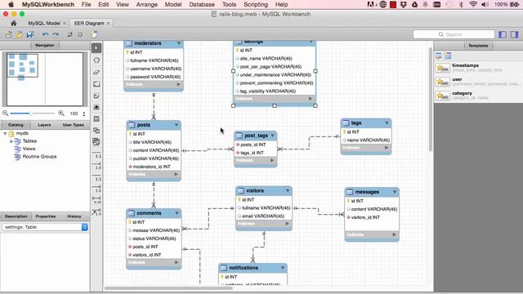Viewport: 523px width, 294px height.
Task: Select the new layer tool
Action: click(x=96, y=84)
